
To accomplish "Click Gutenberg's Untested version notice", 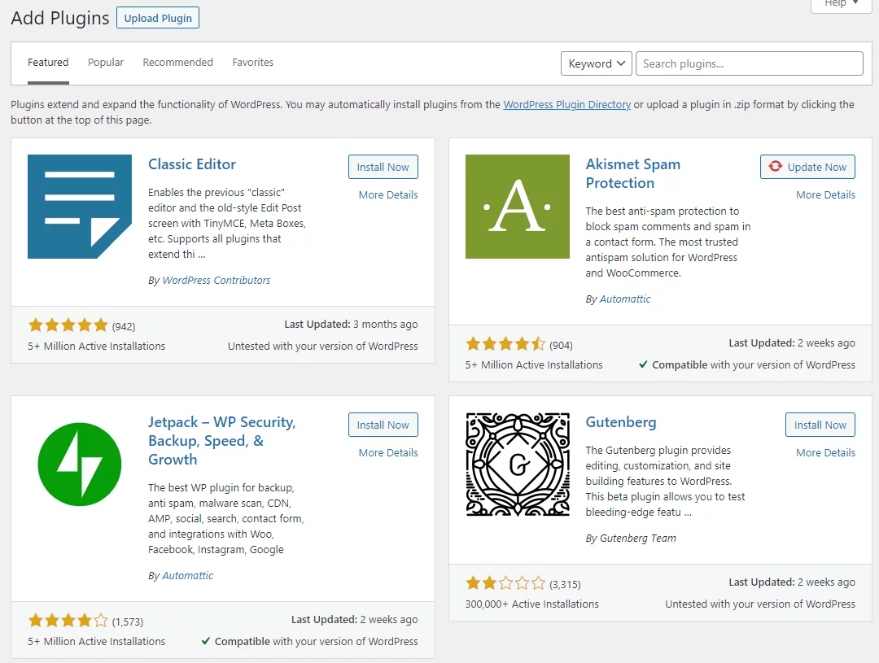I will click(x=760, y=604).
